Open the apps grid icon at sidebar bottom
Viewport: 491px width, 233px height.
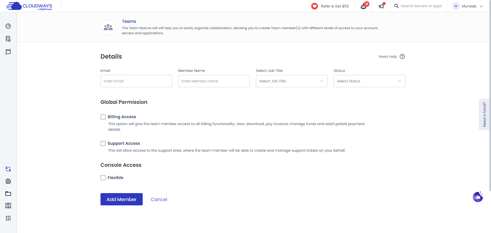pyautogui.click(x=8, y=218)
